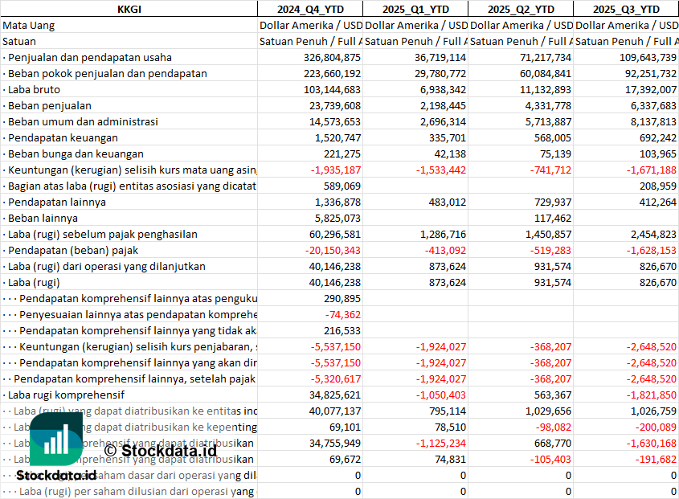Click Beban pokok penjualan dan pendapatan label
679x499 pixels.
click(x=108, y=73)
